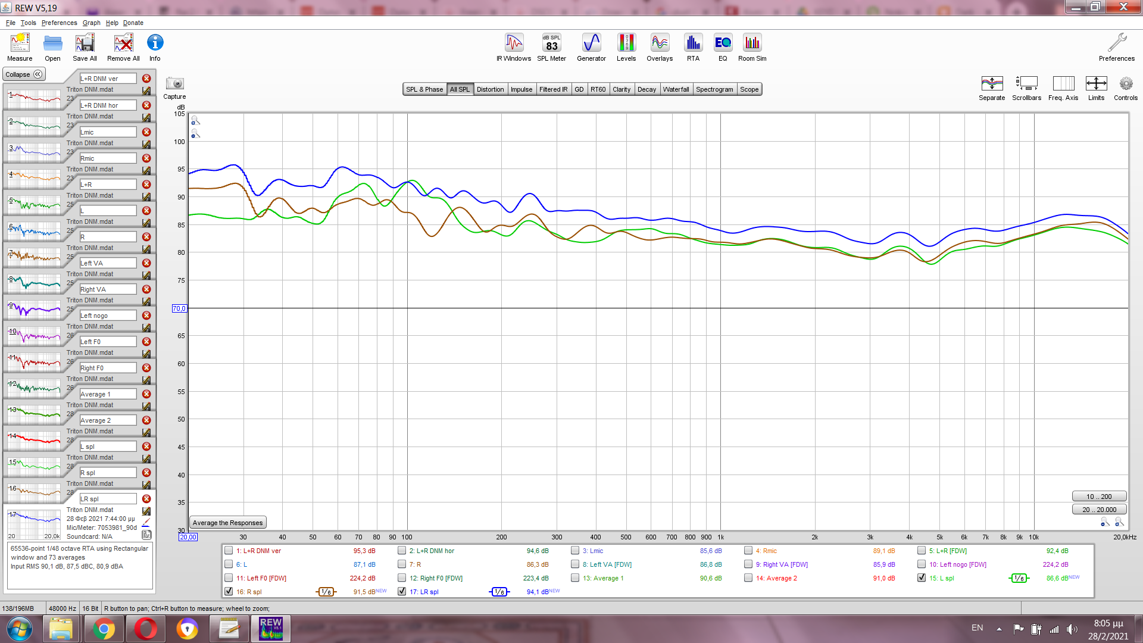The image size is (1143, 643).
Task: Open IR Windows settings
Action: 514,47
